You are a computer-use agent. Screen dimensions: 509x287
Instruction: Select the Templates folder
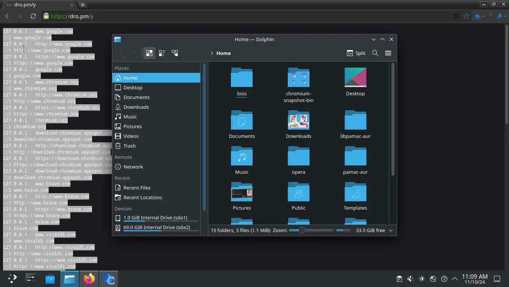point(355,196)
